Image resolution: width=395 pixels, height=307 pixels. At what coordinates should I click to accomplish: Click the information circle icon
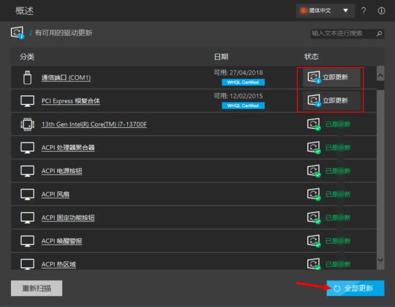[x=381, y=11]
